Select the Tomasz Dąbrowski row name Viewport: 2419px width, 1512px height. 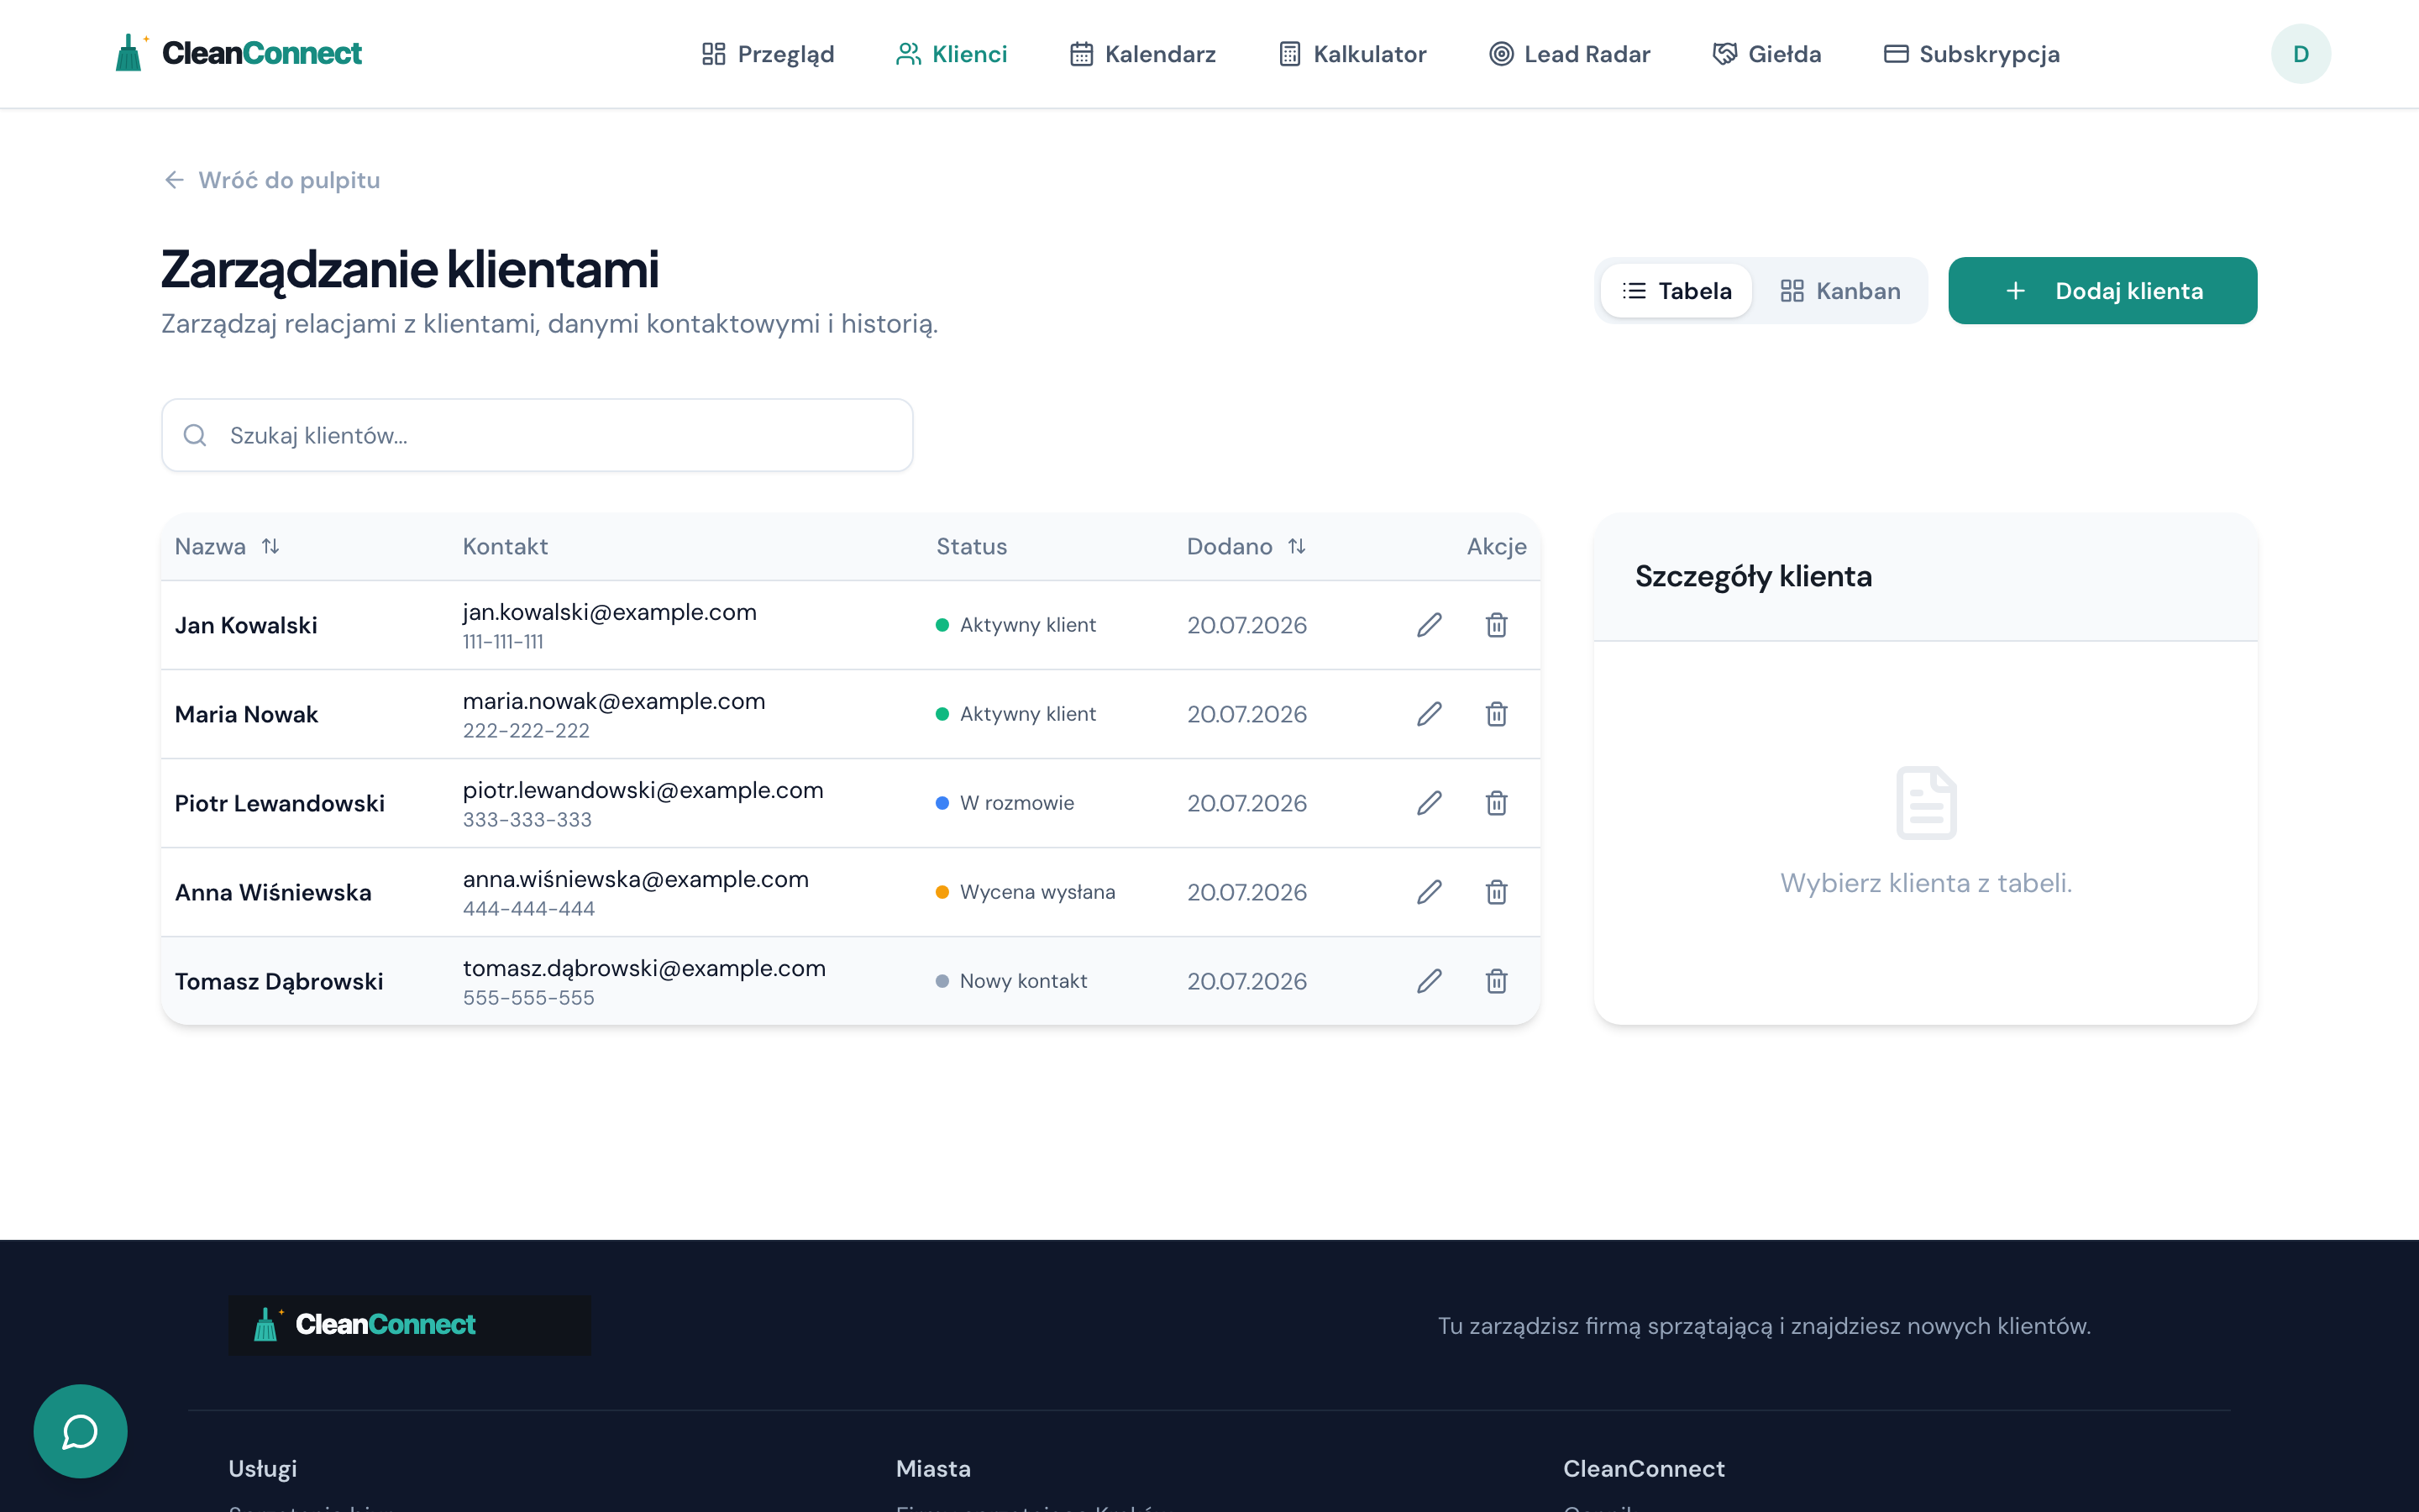[x=279, y=981]
